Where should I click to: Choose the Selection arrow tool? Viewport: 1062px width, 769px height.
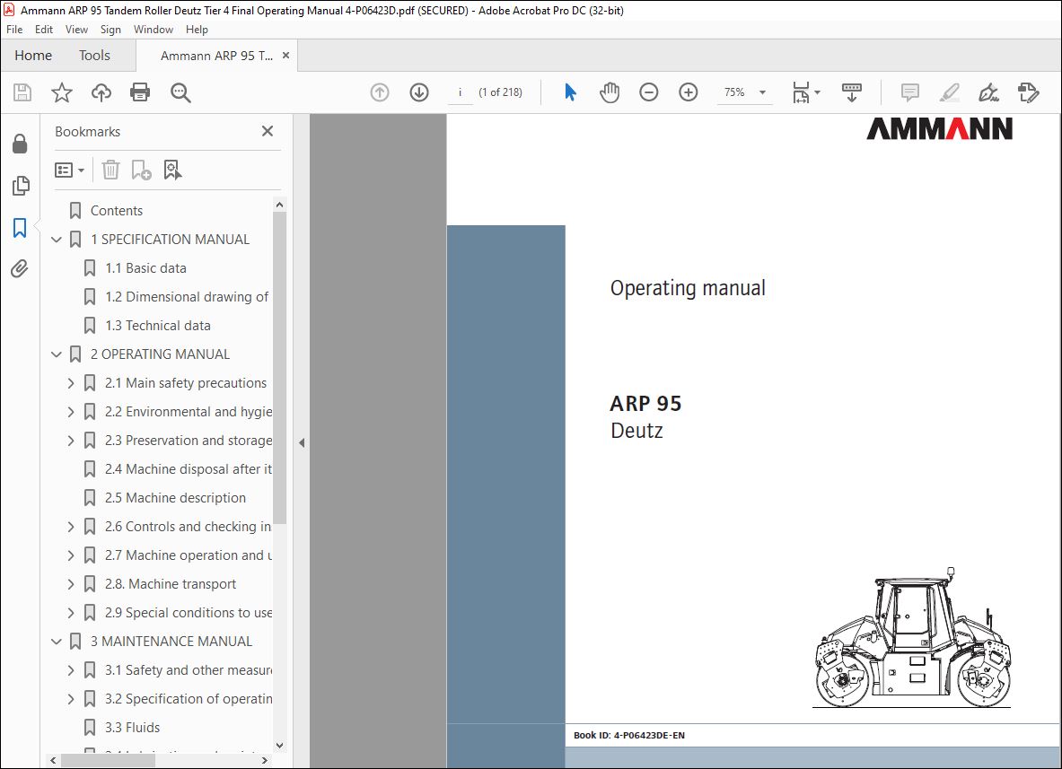tap(570, 92)
